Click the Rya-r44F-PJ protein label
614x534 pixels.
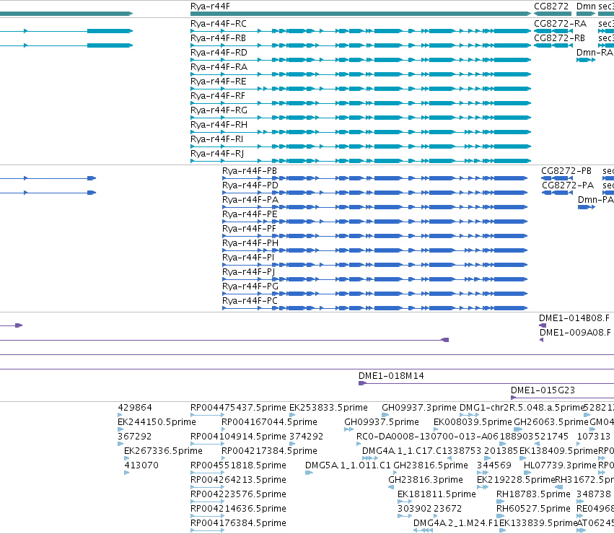[248, 272]
